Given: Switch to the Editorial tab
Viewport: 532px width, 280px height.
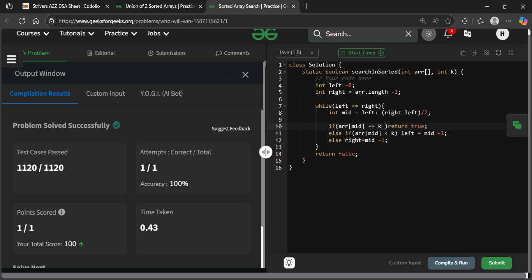Looking at the screenshot, I should point(101,53).
